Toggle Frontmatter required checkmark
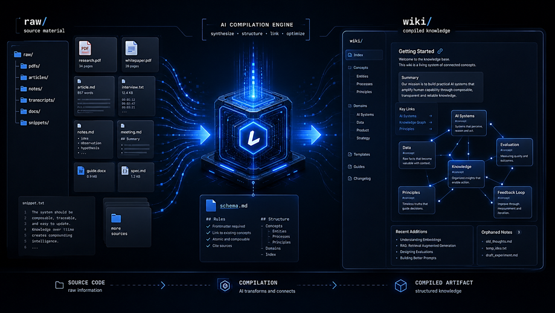This screenshot has width=555, height=313. tap(208, 226)
